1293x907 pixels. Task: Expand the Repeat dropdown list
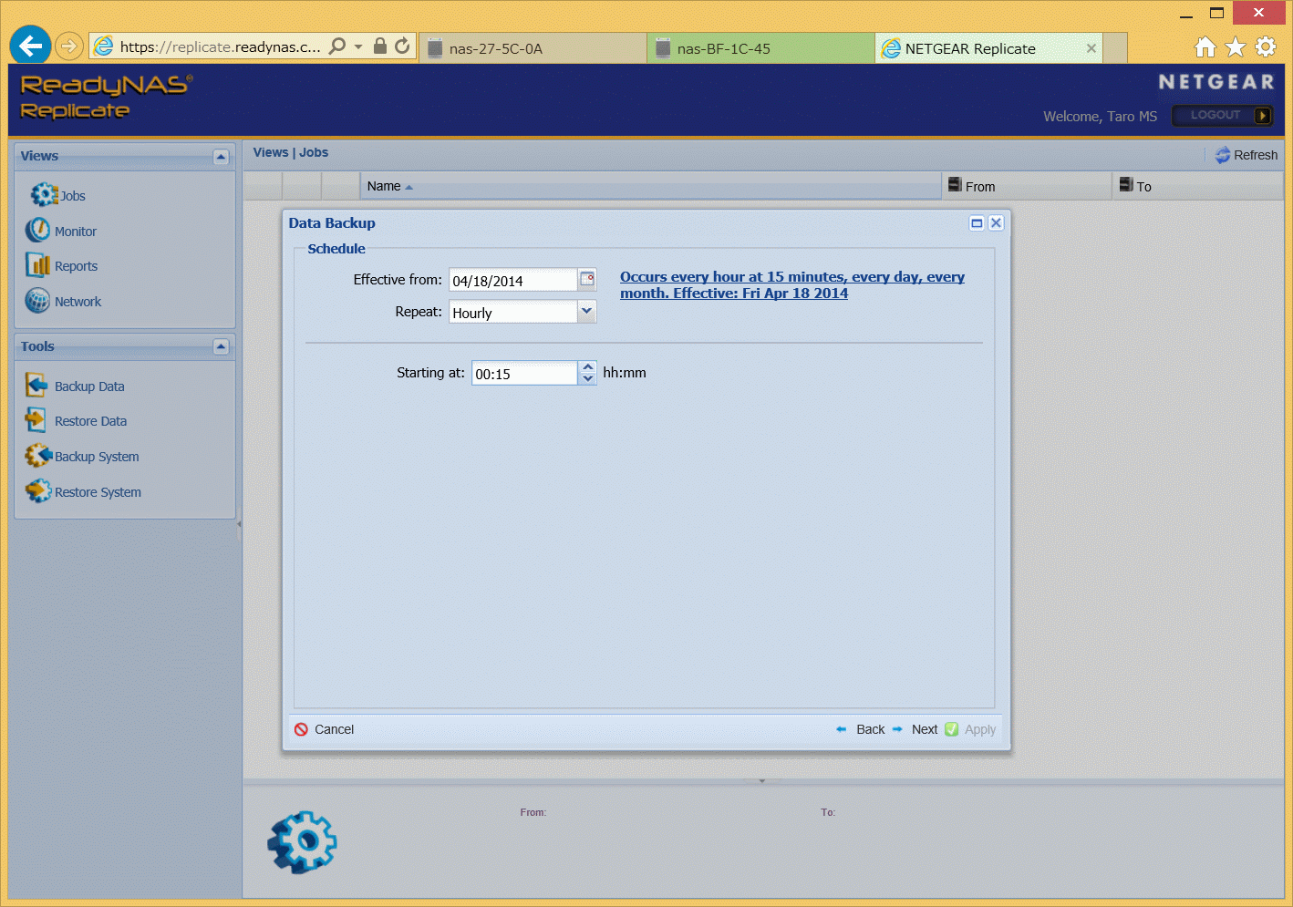pos(587,312)
